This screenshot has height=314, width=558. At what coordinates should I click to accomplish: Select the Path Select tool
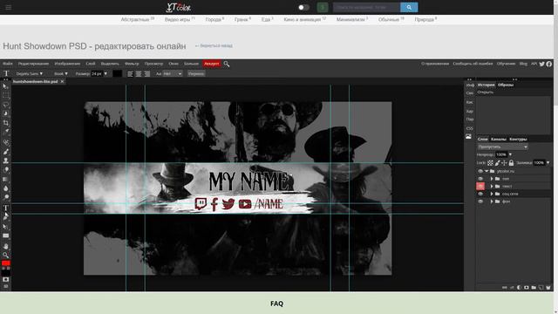6,227
